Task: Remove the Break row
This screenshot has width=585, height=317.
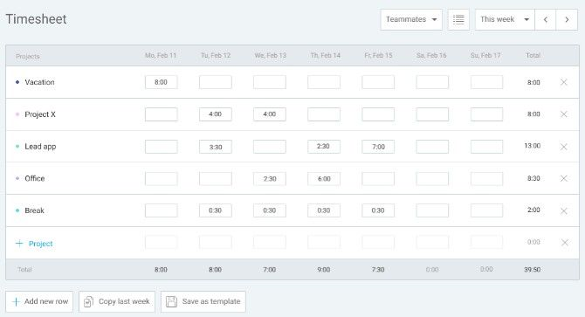Action: 564,210
